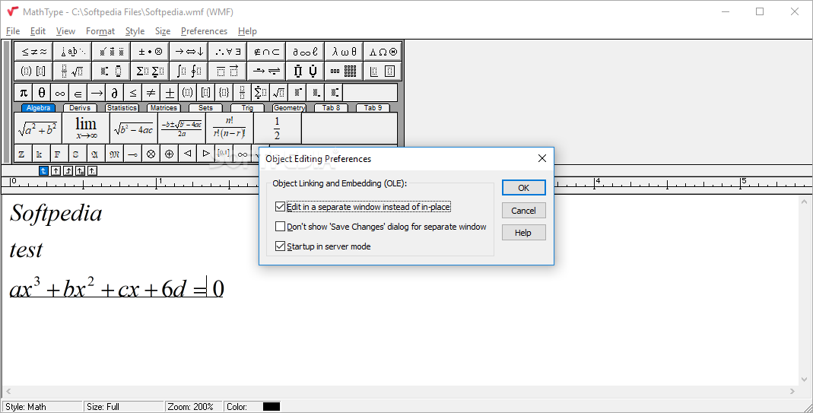Insert curly braces template in small bar
Image resolution: width=813 pixels, height=413 pixels.
click(224, 93)
